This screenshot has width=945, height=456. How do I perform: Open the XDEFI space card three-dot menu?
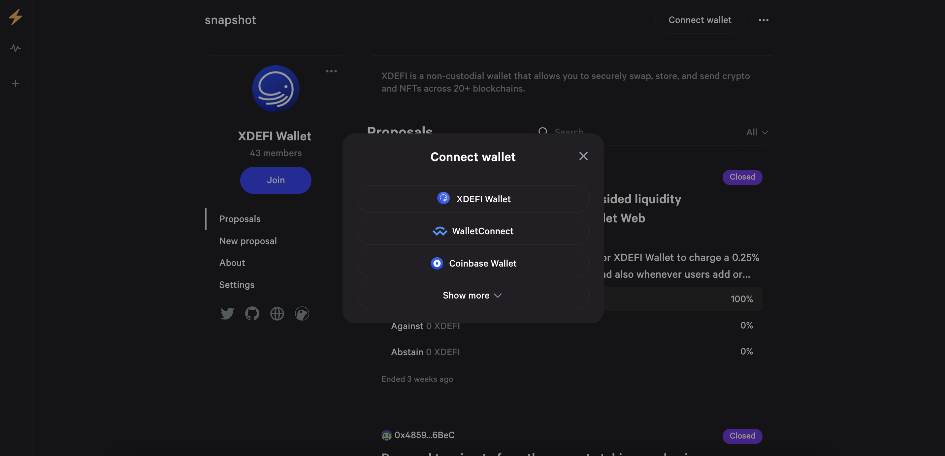pos(331,71)
